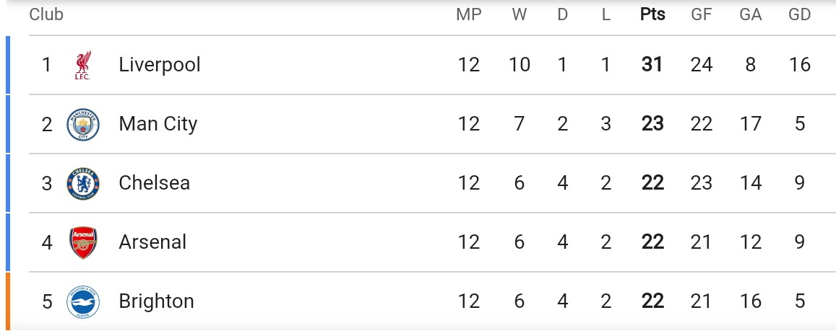Click the Brighton club badge icon
This screenshot has width=836, height=336.
(82, 302)
